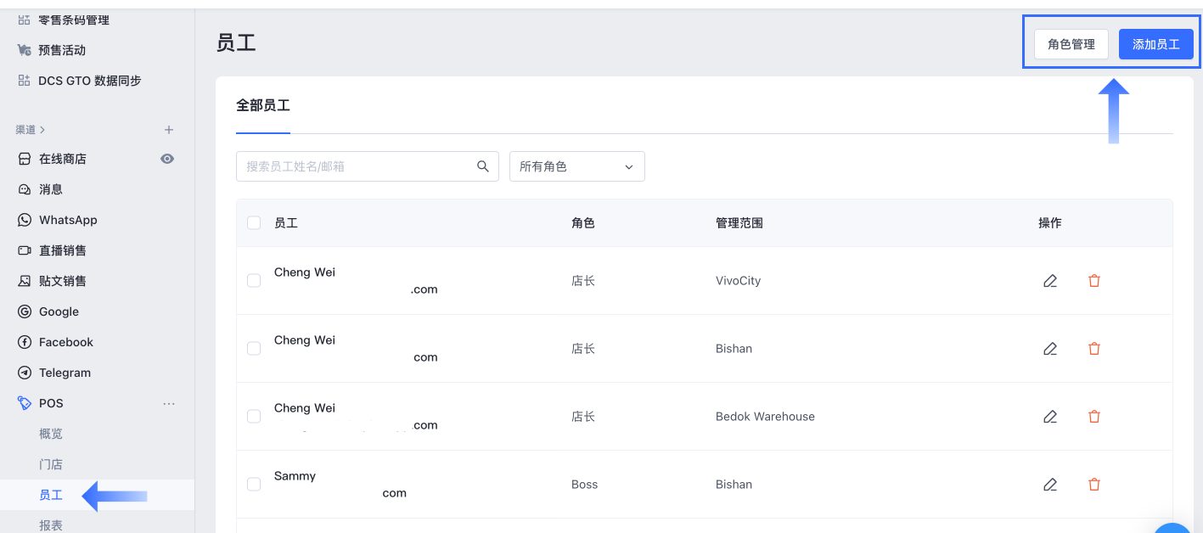
Task: Open the 所有角色 role filter dropdown
Action: coord(576,166)
